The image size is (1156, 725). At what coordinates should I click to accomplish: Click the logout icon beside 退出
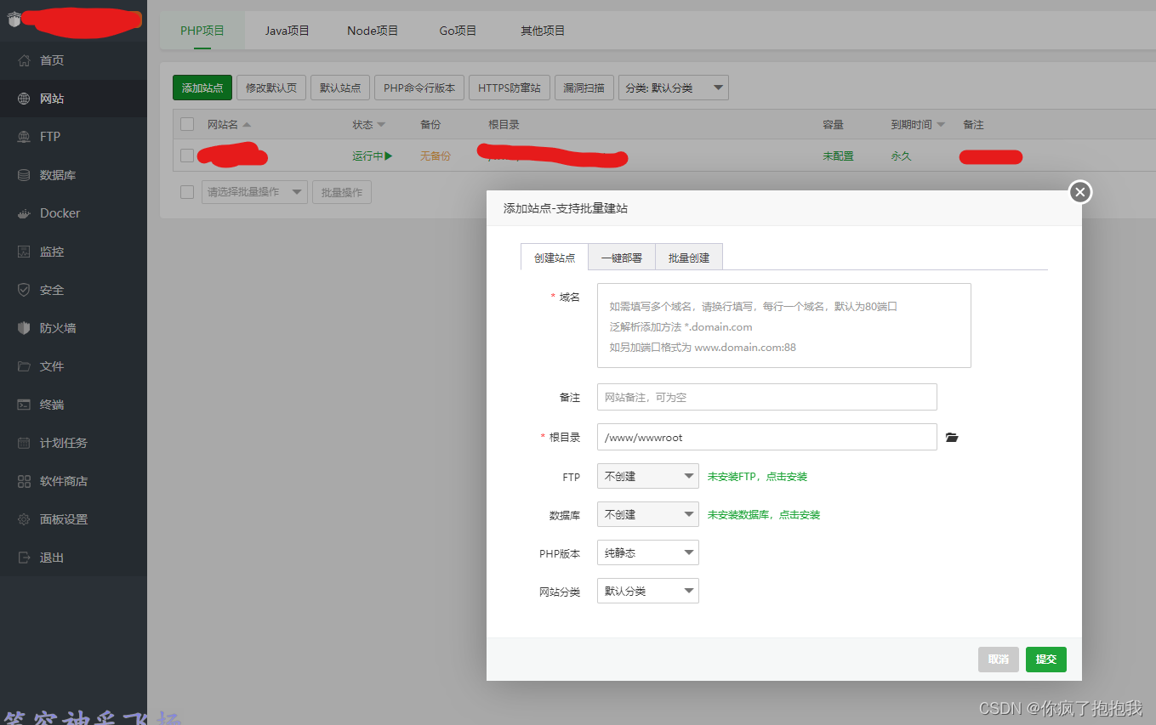[x=24, y=558]
